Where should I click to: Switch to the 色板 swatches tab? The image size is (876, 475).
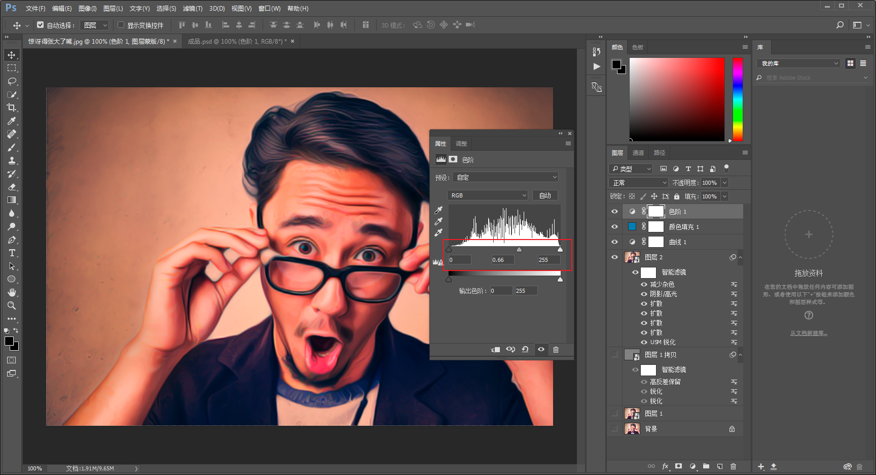637,47
